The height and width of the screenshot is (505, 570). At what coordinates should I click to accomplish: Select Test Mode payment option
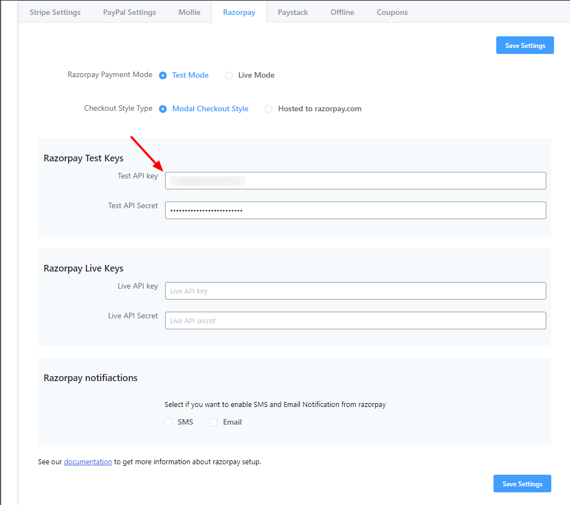pyautogui.click(x=163, y=75)
